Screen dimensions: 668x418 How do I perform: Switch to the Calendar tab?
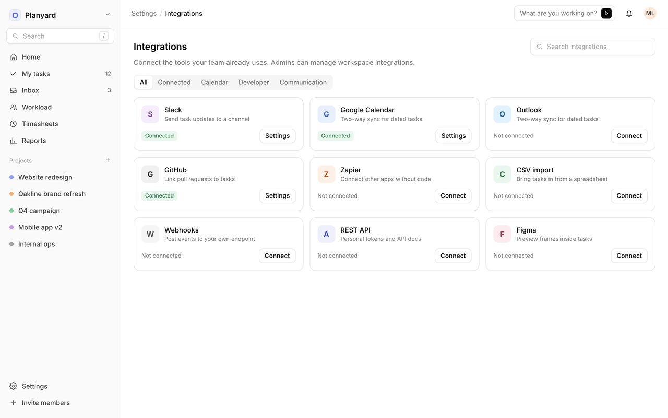tap(214, 82)
